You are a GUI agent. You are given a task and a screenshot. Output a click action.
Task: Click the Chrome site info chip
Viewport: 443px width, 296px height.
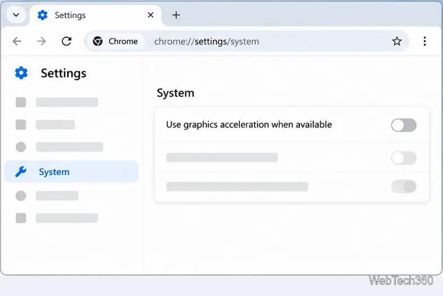point(115,41)
